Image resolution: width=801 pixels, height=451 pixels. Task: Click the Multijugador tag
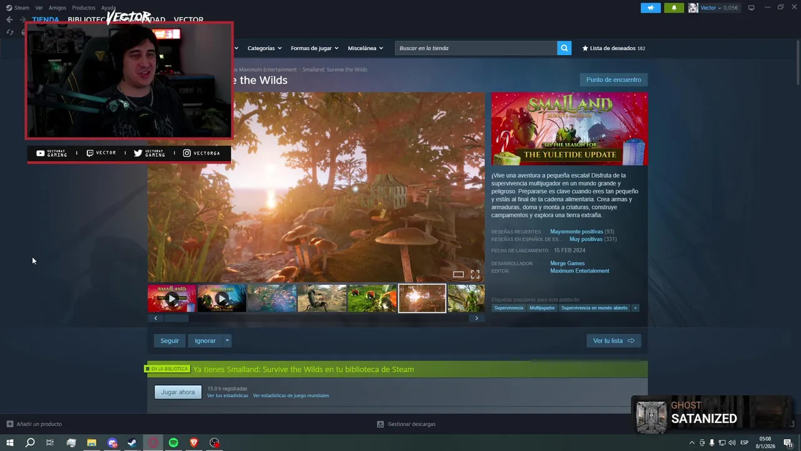(x=542, y=308)
